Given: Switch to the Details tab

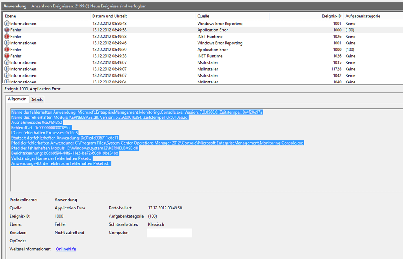Looking at the screenshot, I should coord(37,99).
